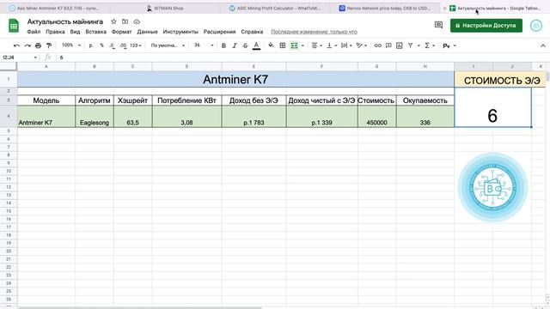Open the Правка menu

55,32
